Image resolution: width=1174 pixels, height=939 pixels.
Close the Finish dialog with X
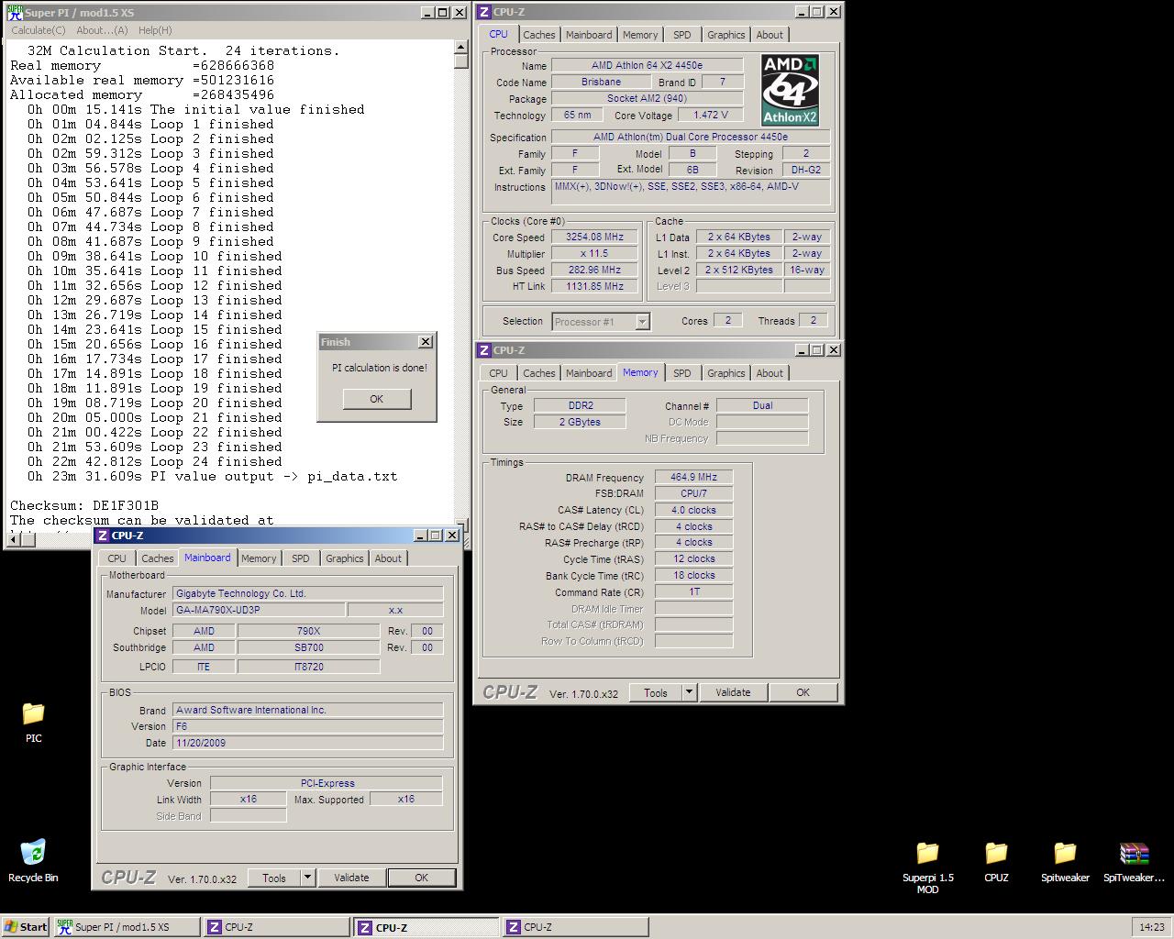point(425,341)
